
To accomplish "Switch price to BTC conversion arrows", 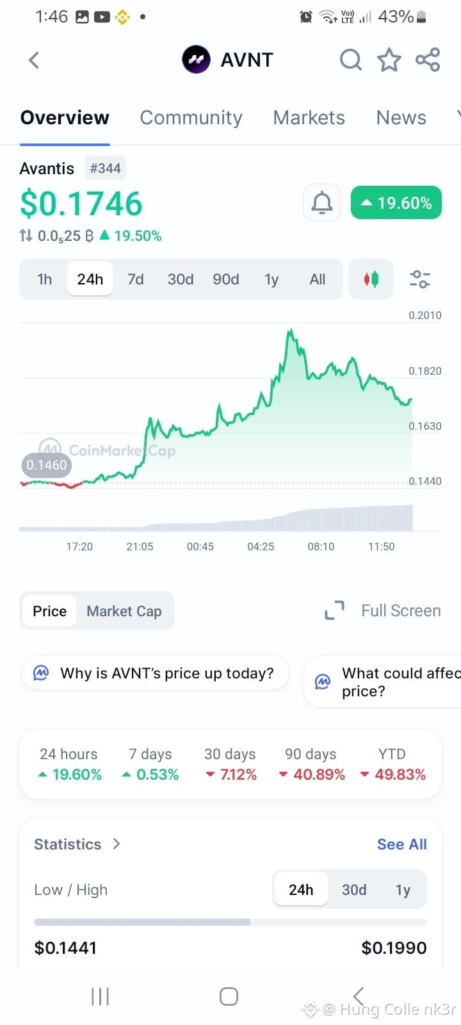I will (x=26, y=236).
